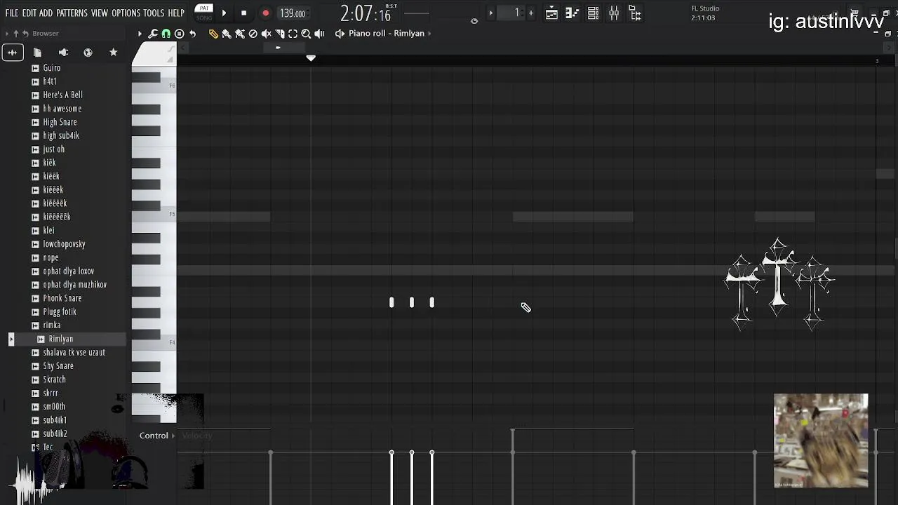Open the browser globe library tab icon
The image size is (898, 505).
point(88,53)
